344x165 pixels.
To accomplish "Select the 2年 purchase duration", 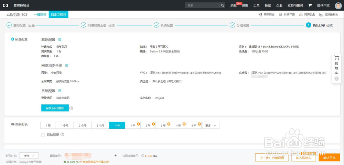I will [x=148, y=126].
